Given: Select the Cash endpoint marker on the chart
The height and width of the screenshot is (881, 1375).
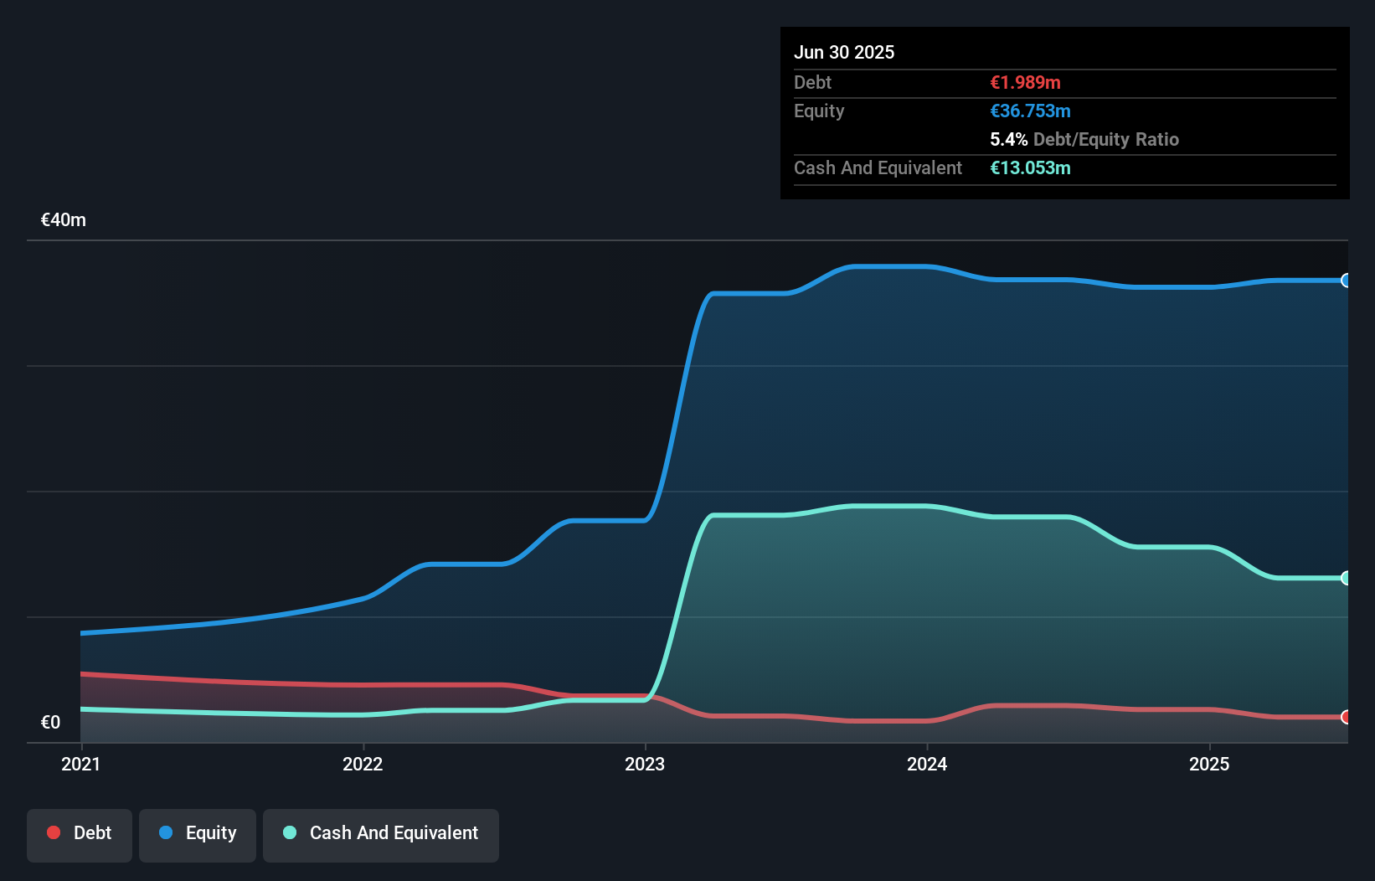Looking at the screenshot, I should (1346, 576).
